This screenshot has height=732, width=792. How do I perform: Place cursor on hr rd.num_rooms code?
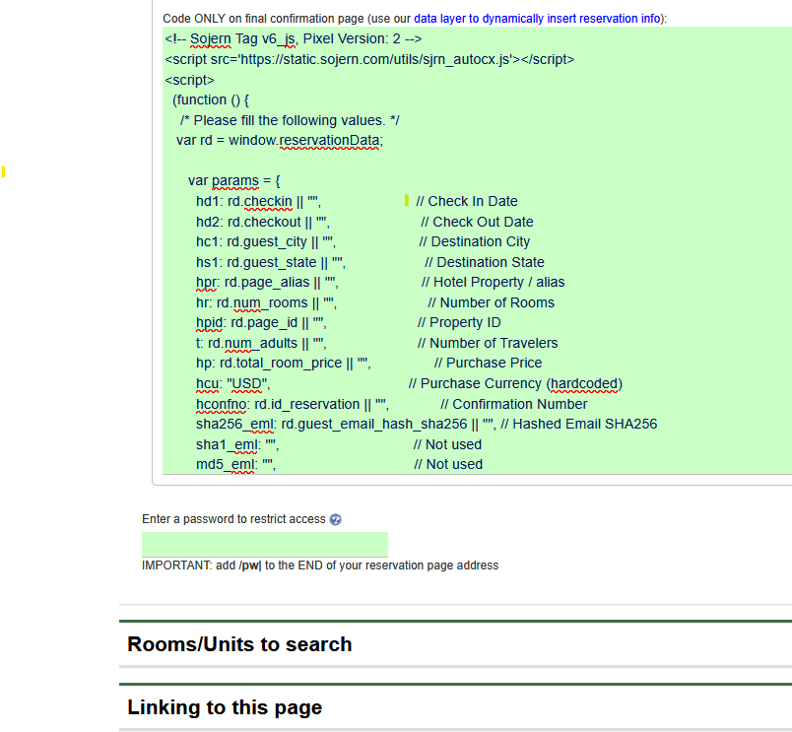(266, 302)
